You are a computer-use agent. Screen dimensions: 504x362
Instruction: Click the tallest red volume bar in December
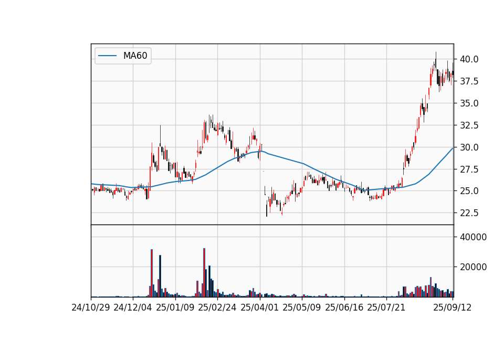(x=152, y=273)
